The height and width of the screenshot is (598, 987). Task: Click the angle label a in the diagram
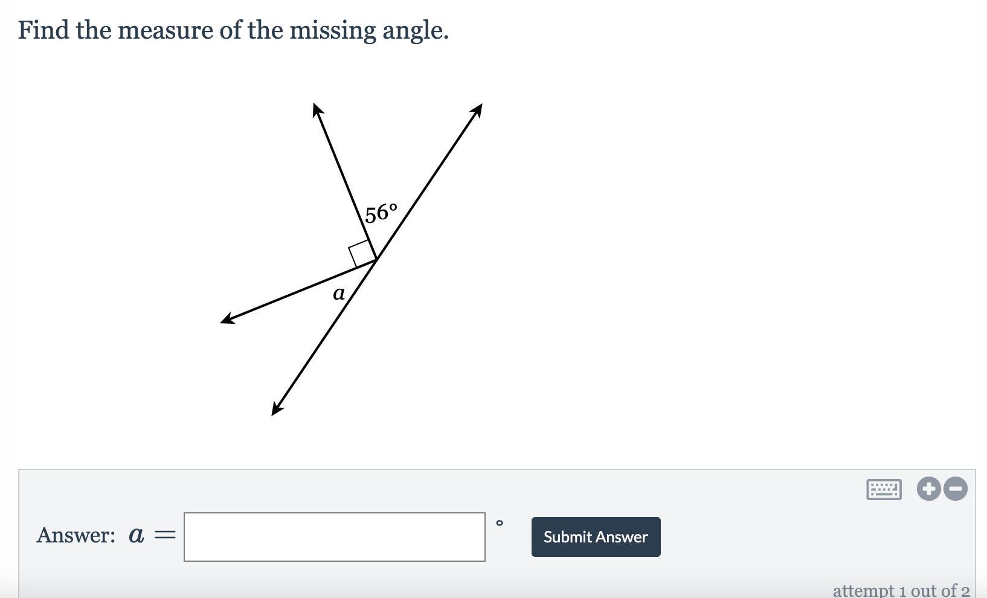(x=339, y=294)
